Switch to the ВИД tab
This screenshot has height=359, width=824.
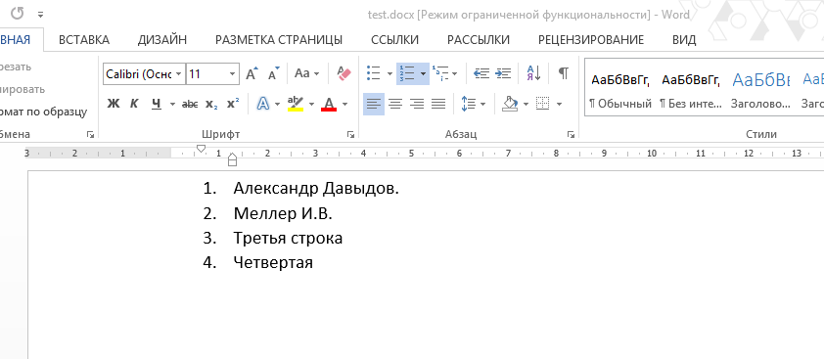684,40
